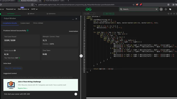Select the Custom Input tab

tap(25, 23)
